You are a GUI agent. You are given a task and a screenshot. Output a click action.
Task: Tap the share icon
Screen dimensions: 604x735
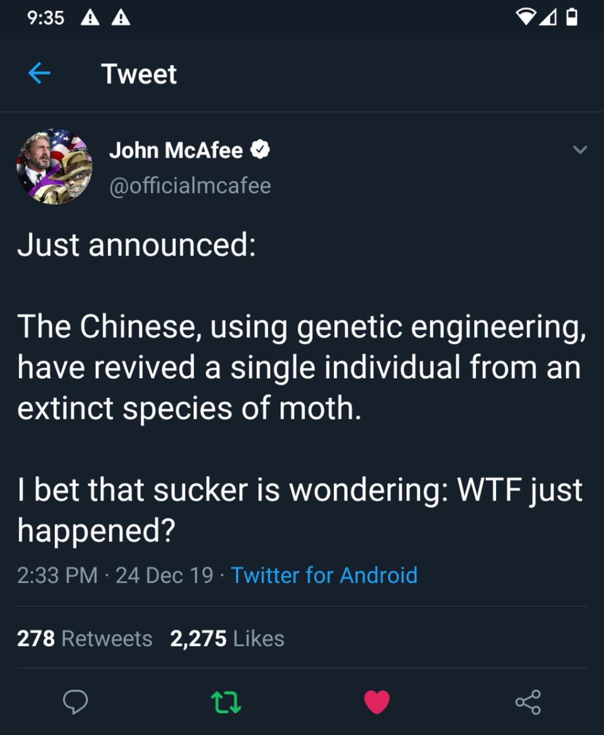pyautogui.click(x=528, y=702)
